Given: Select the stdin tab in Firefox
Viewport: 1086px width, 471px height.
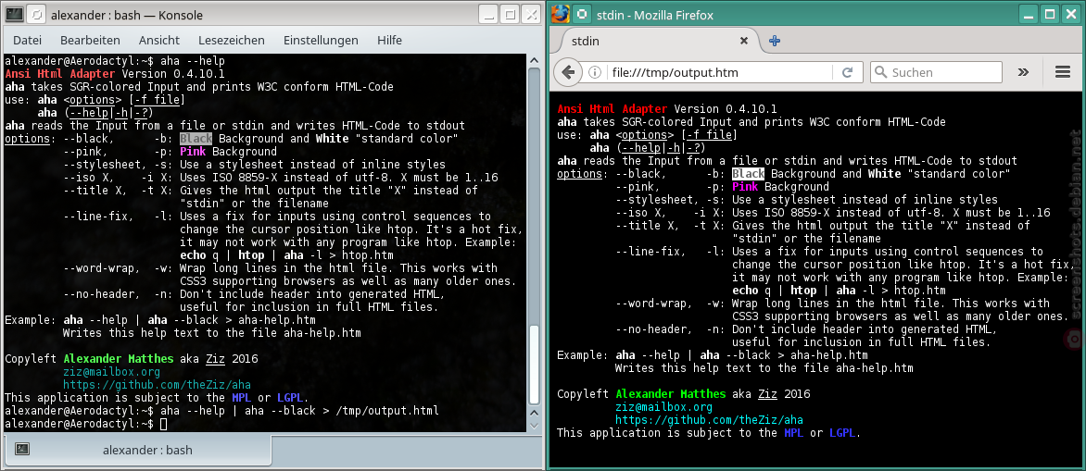Looking at the screenshot, I should [658, 42].
